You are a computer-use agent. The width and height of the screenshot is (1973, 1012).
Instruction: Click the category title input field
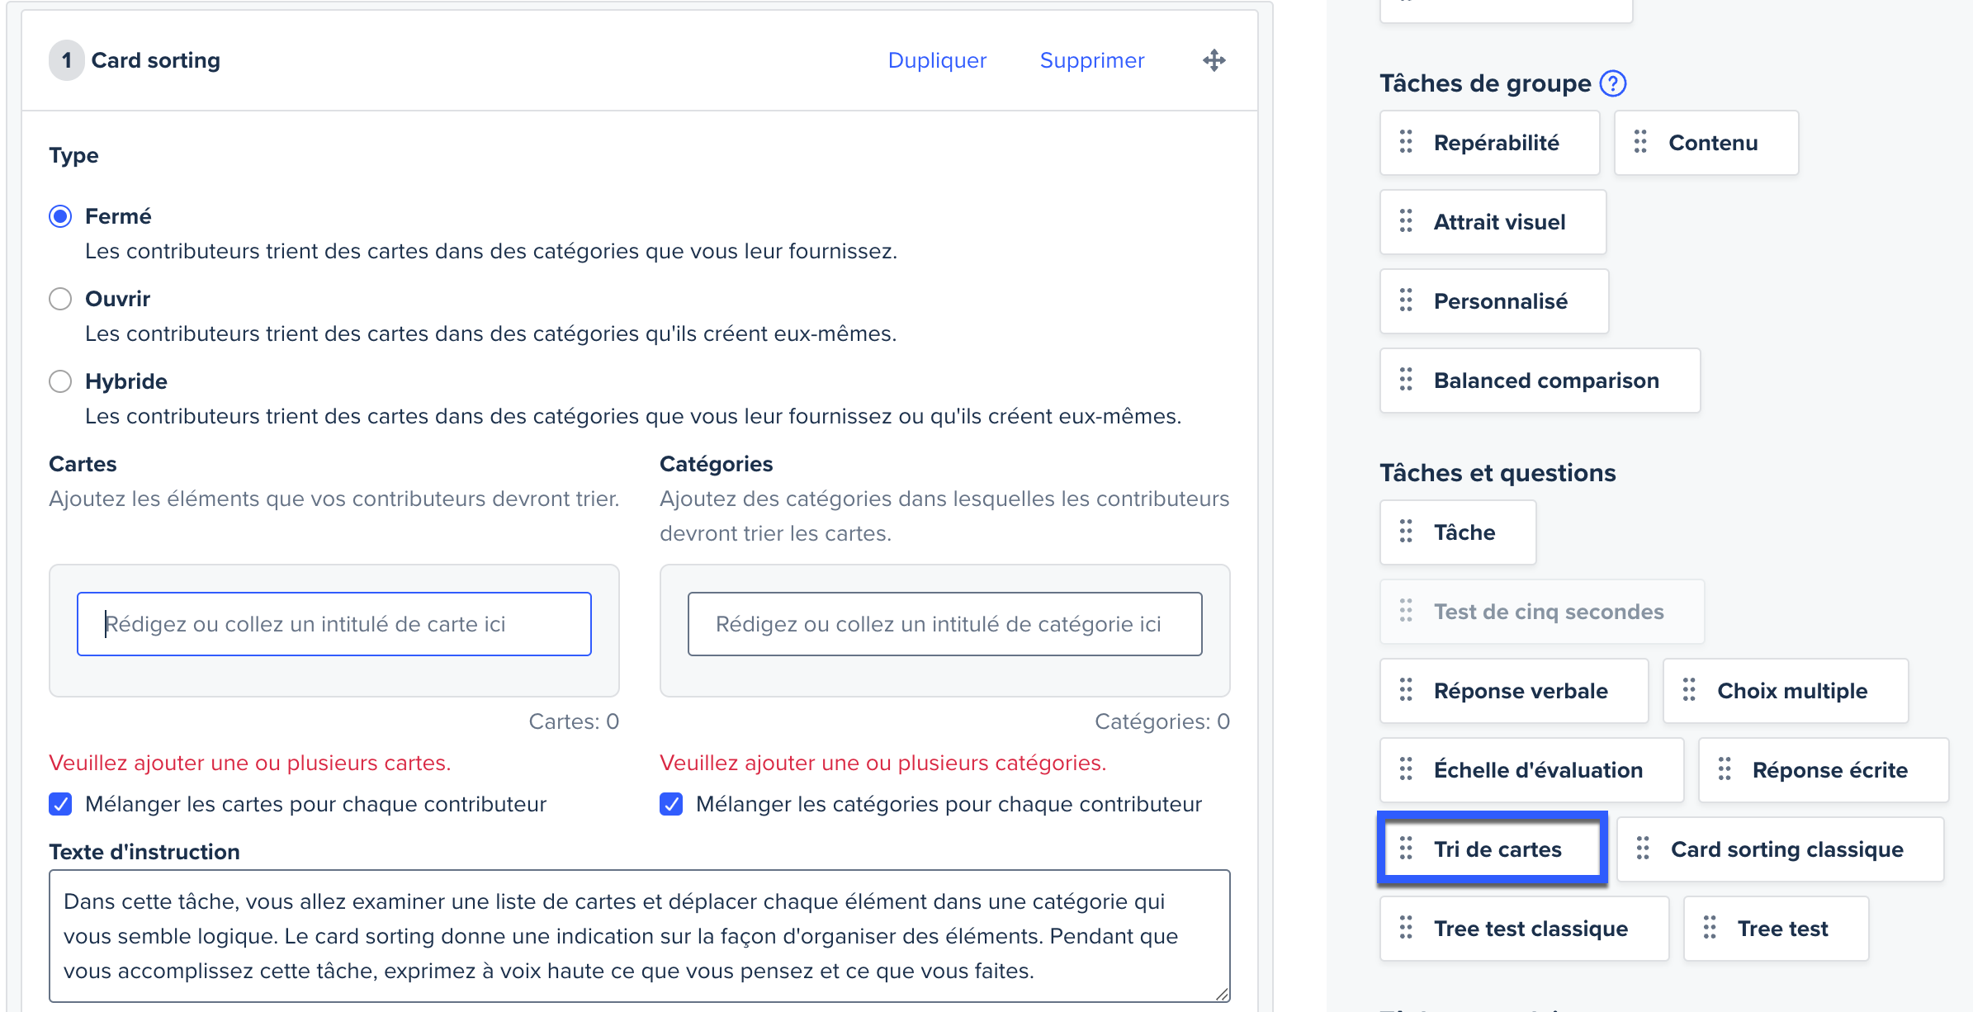point(944,624)
